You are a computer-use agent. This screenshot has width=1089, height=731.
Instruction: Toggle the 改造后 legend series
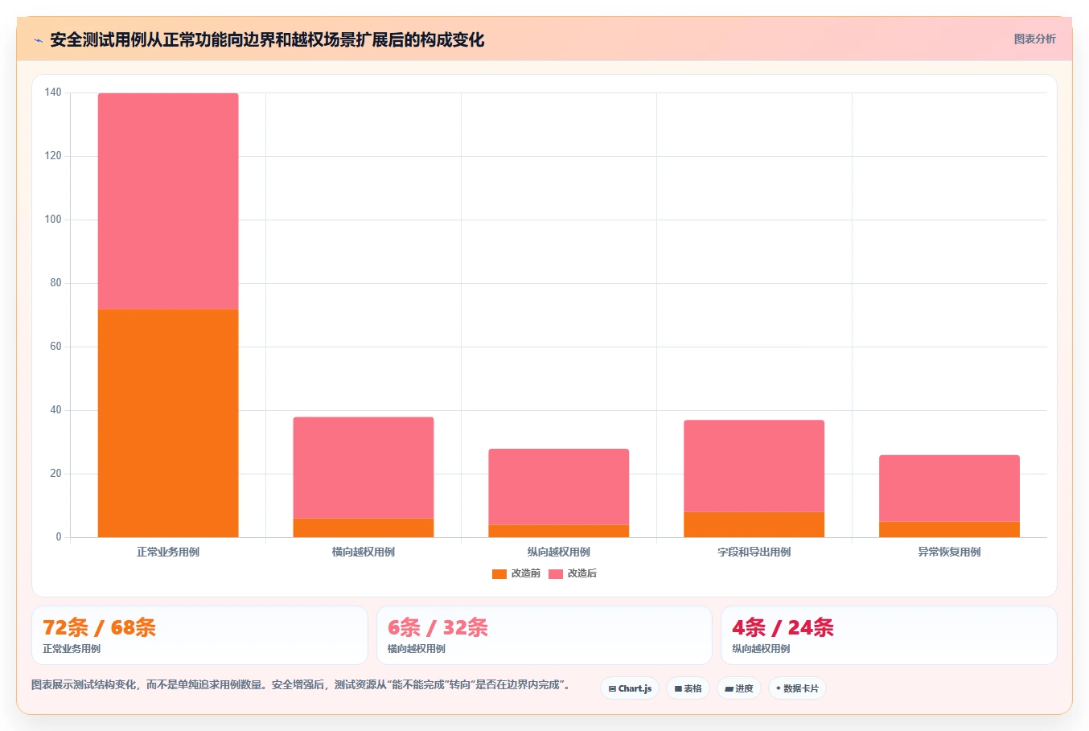click(573, 573)
